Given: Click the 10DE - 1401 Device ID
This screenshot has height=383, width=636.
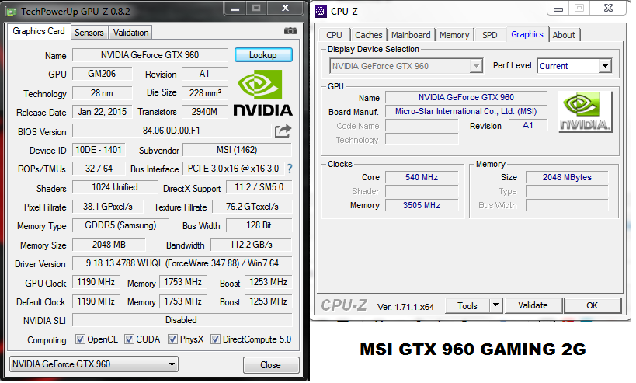Looking at the screenshot, I should coord(99,150).
